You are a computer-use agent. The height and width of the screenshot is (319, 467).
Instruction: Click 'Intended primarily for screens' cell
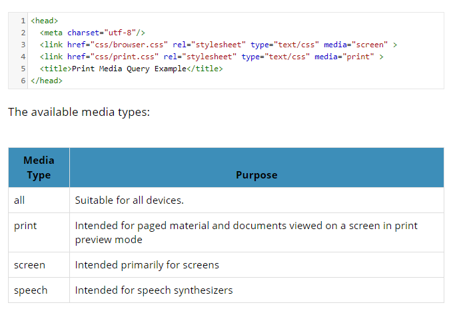[x=147, y=265]
